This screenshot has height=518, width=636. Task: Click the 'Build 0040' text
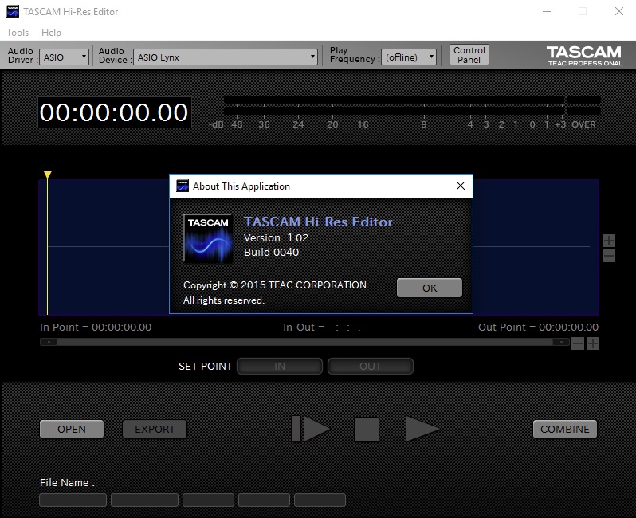271,253
